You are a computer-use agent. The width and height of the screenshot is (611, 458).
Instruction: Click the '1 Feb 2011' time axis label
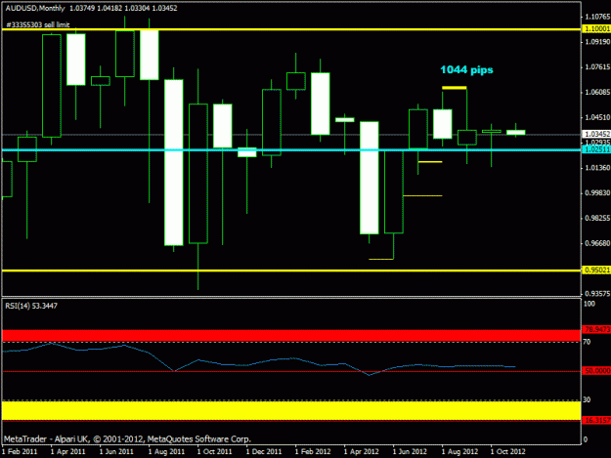[x=20, y=452]
